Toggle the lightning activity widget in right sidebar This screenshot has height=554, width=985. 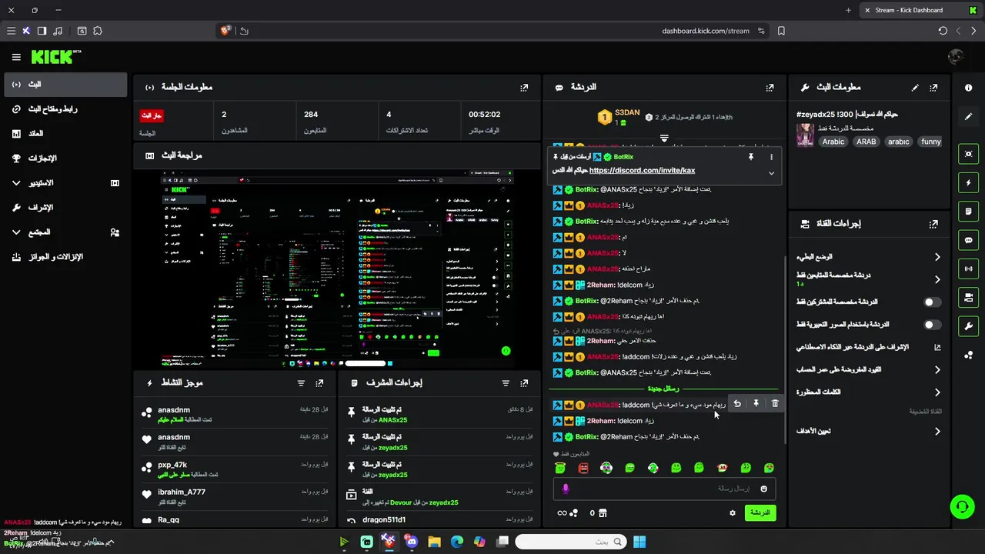tap(968, 183)
